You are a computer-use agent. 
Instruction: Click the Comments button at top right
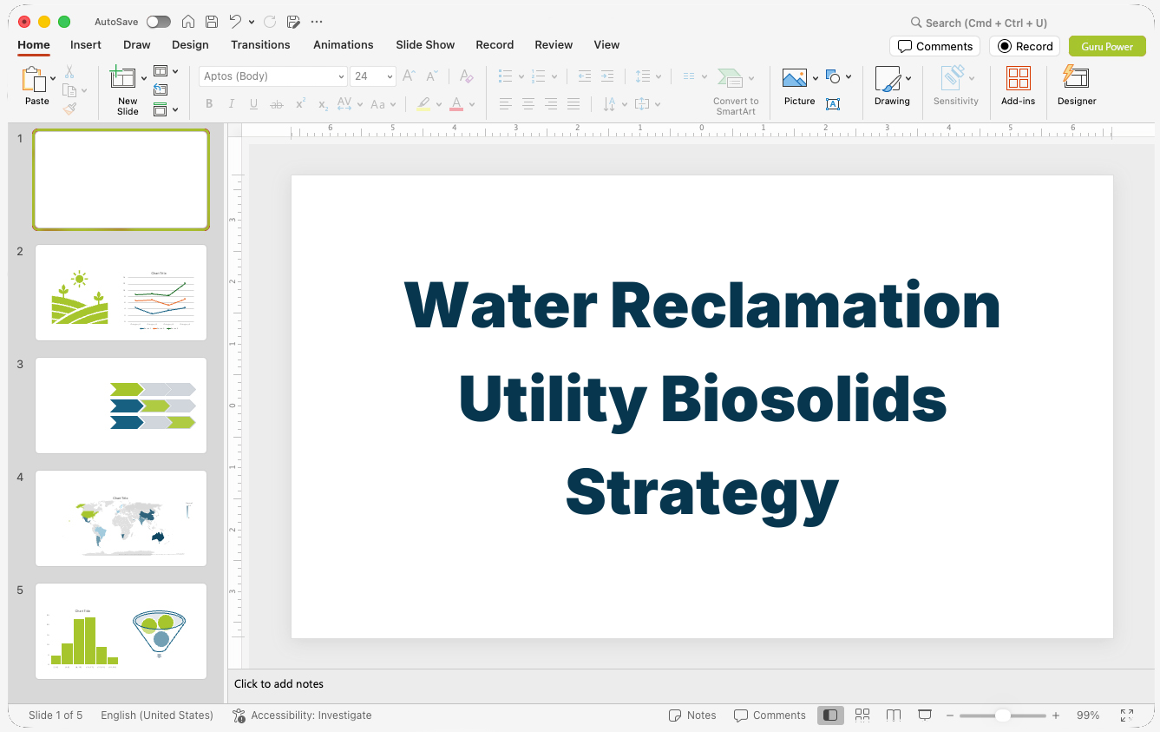tap(934, 46)
